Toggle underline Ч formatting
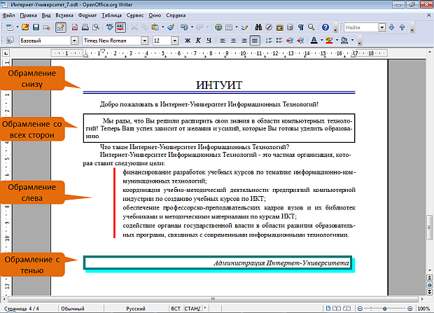Image resolution: width=434 pixels, height=313 pixels. point(209,41)
